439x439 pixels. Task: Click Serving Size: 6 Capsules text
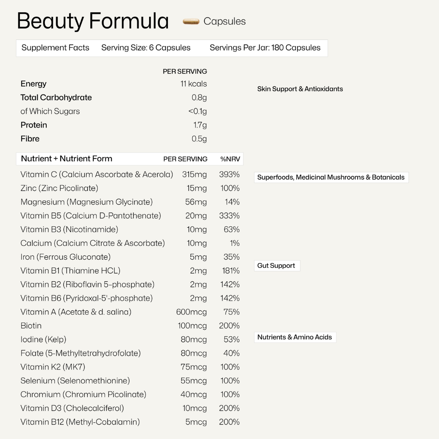pos(146,48)
